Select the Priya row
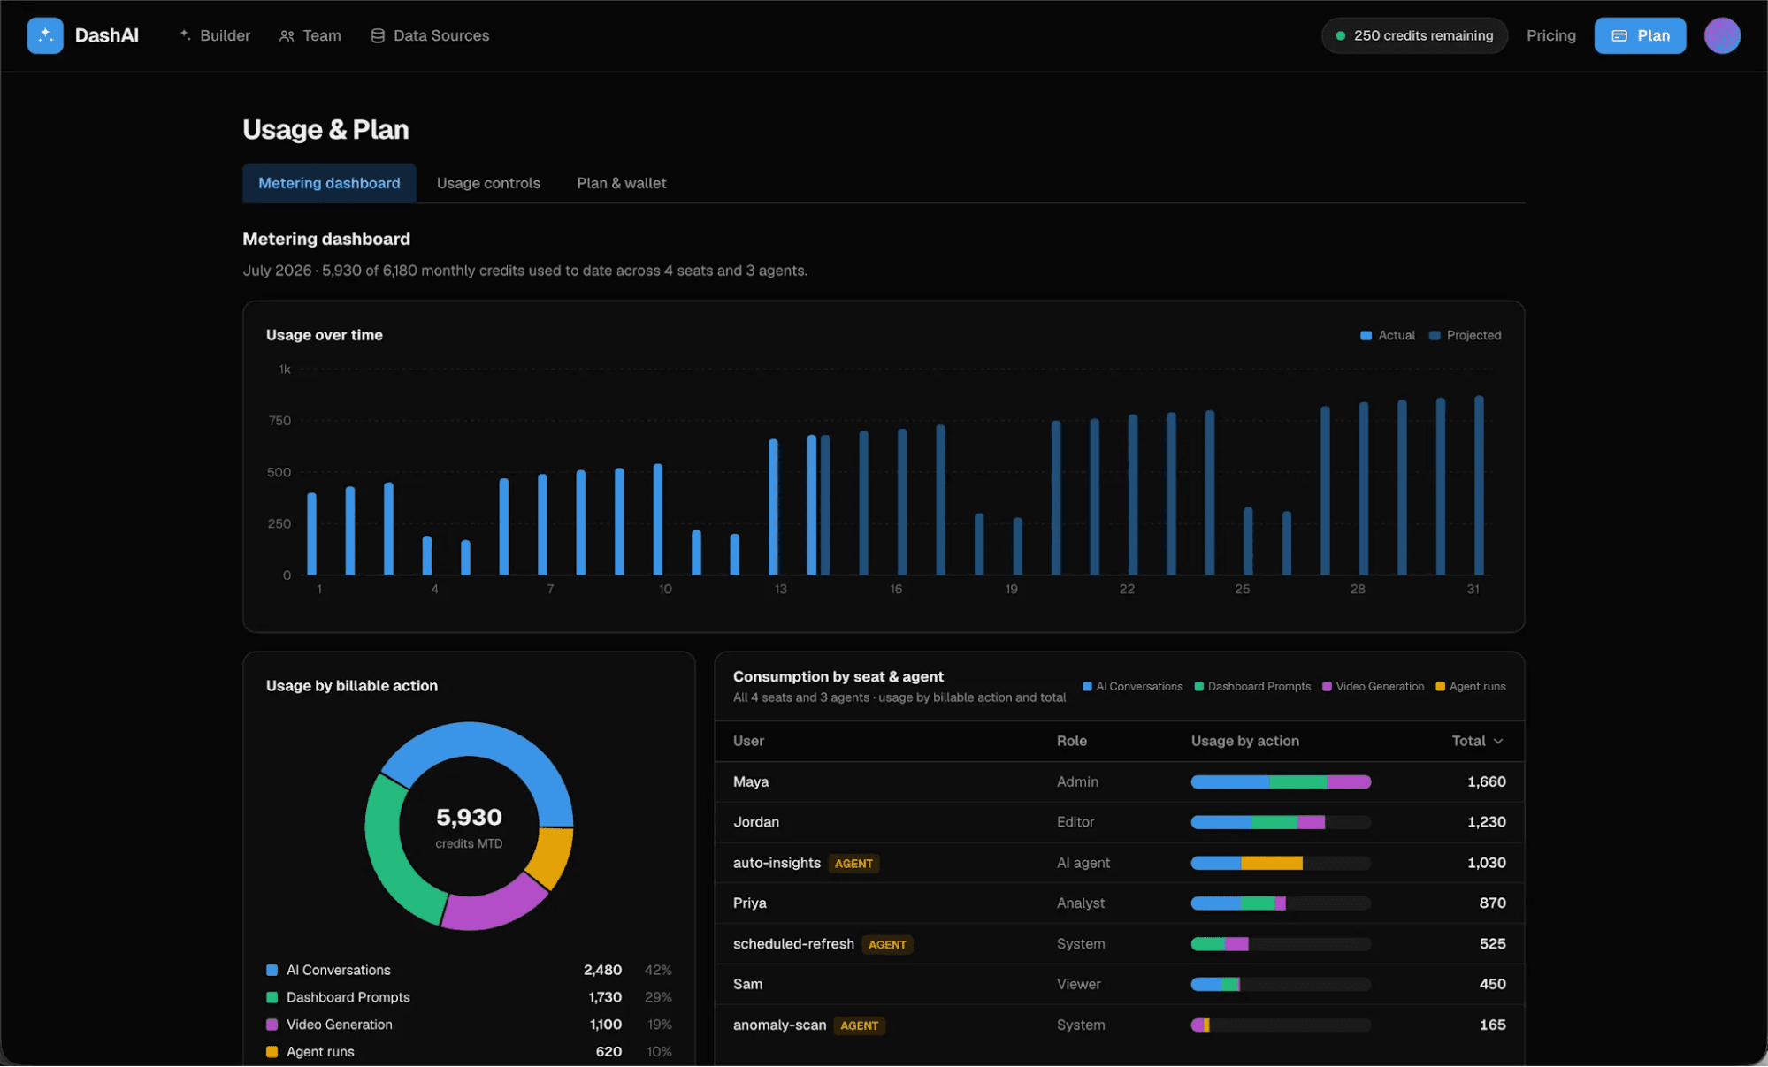Viewport: 1768px width, 1067px height. pyautogui.click(x=1119, y=903)
